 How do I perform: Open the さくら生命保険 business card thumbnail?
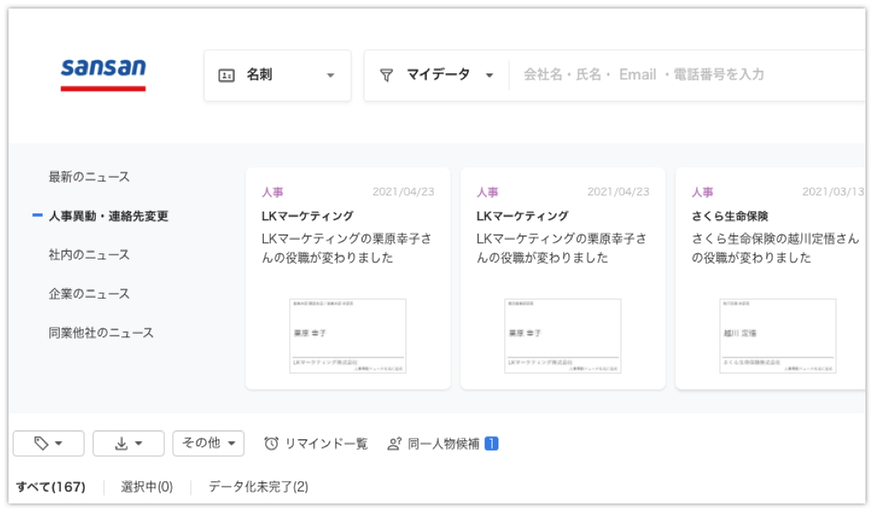[x=778, y=336]
